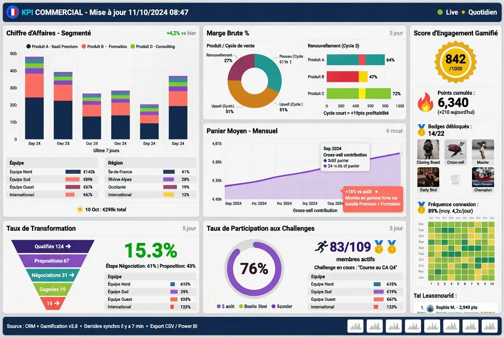Click Source : CRM + Gamification v3.8 text
Viewport: 504px width, 338px height.
pyautogui.click(x=42, y=326)
